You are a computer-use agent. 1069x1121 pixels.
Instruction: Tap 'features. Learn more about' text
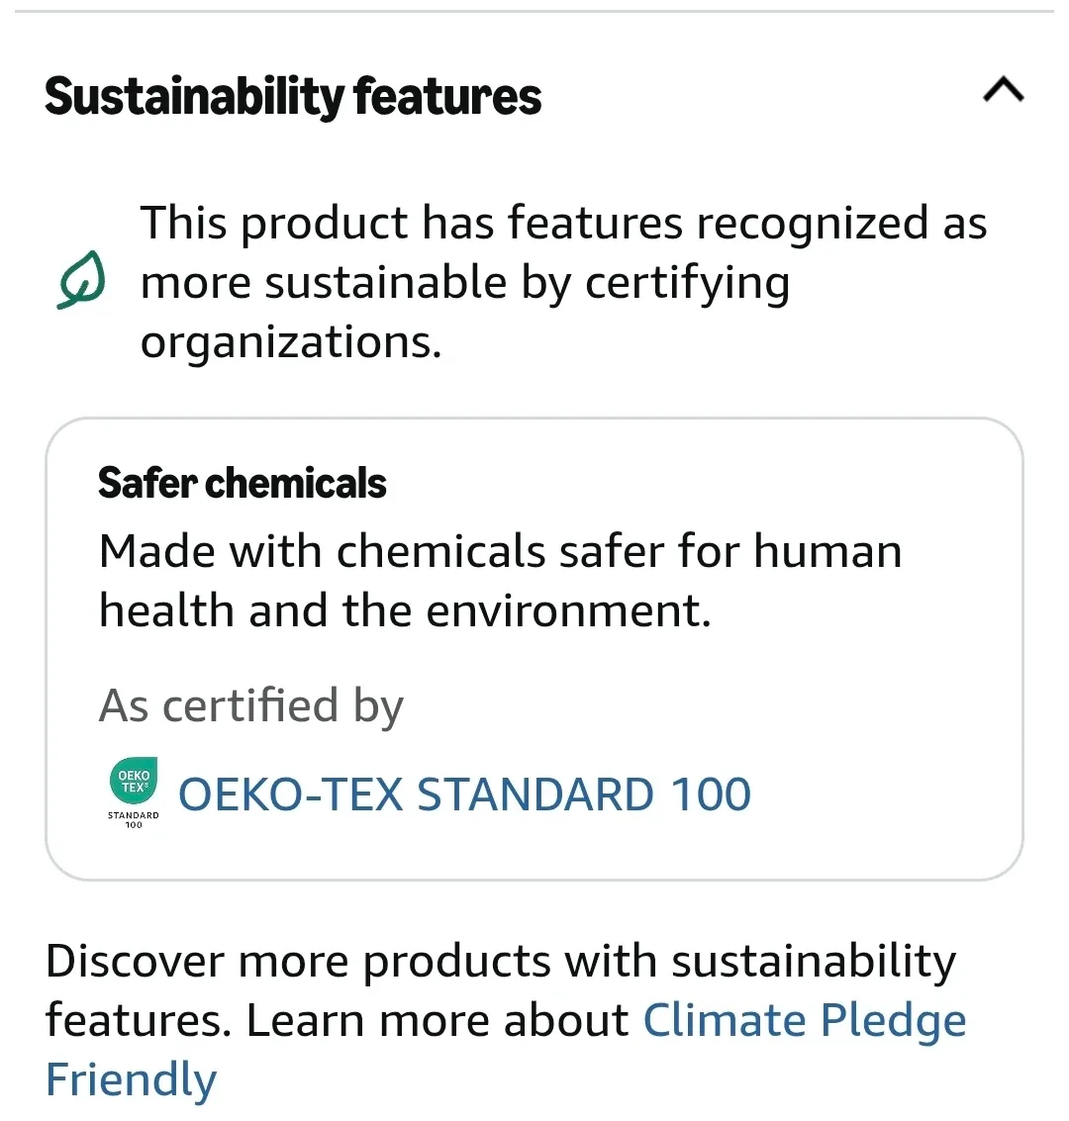tap(337, 1021)
